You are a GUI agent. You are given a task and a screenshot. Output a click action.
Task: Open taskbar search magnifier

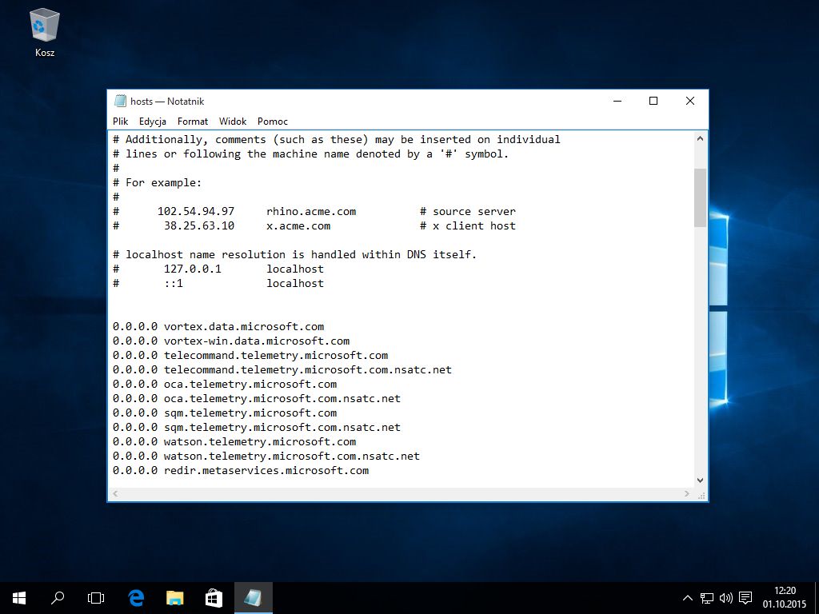58,598
